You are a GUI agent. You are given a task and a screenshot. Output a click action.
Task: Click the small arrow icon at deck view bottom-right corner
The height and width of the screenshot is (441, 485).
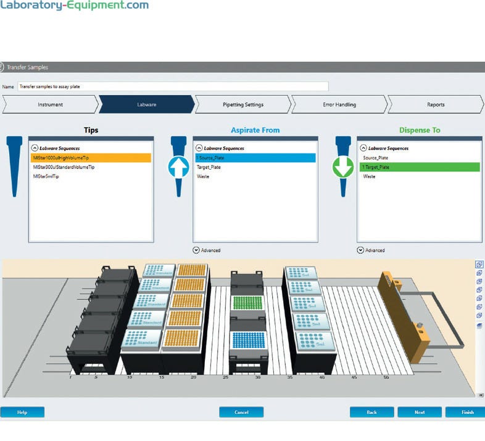point(480,395)
